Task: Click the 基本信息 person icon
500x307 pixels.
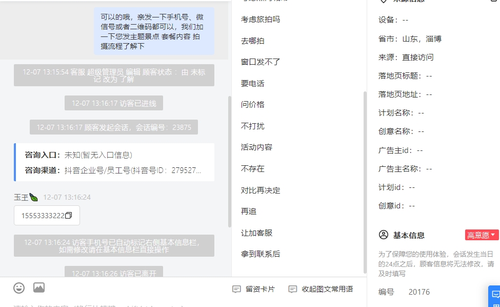Action: coord(383,235)
